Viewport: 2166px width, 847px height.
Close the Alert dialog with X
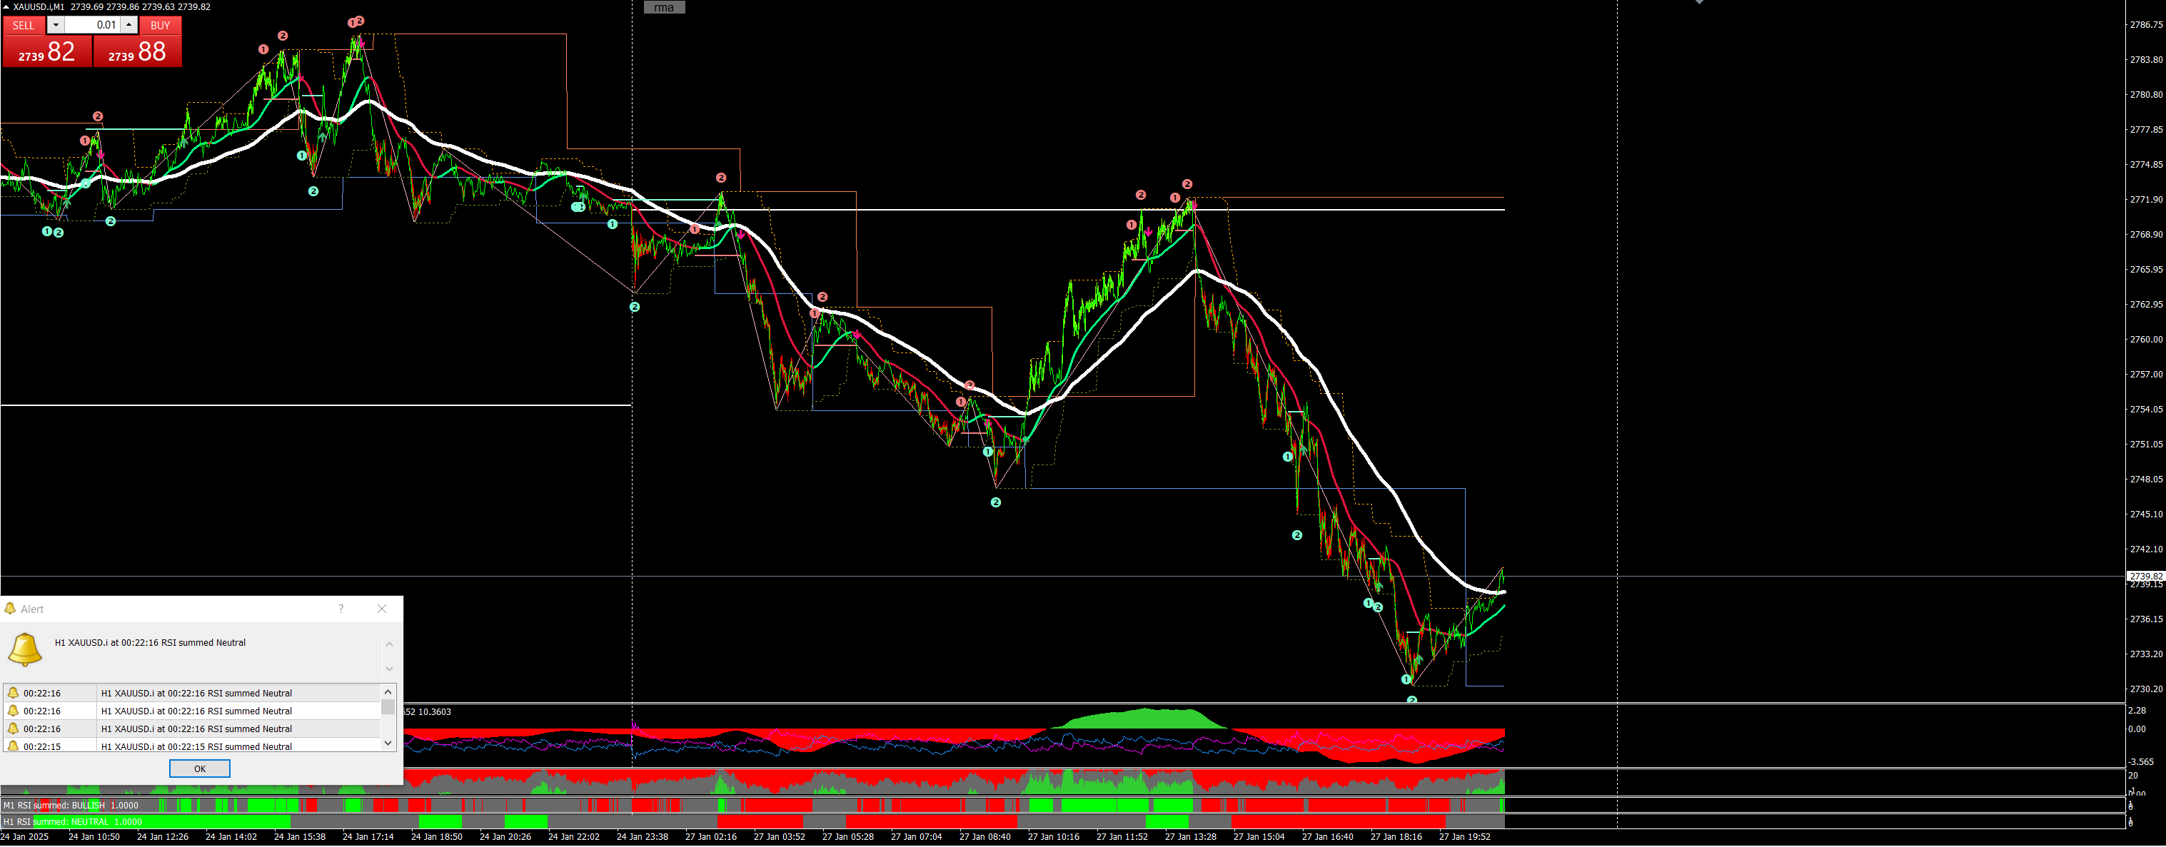pyautogui.click(x=382, y=609)
